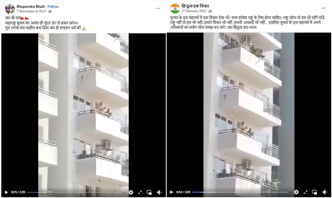Open Bhupendra Bhatt post options menu
This screenshot has height=198, width=332.
click(158, 8)
